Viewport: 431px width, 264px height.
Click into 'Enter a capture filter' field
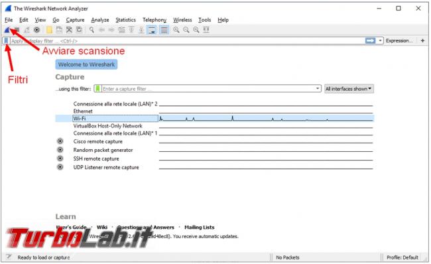[208, 88]
